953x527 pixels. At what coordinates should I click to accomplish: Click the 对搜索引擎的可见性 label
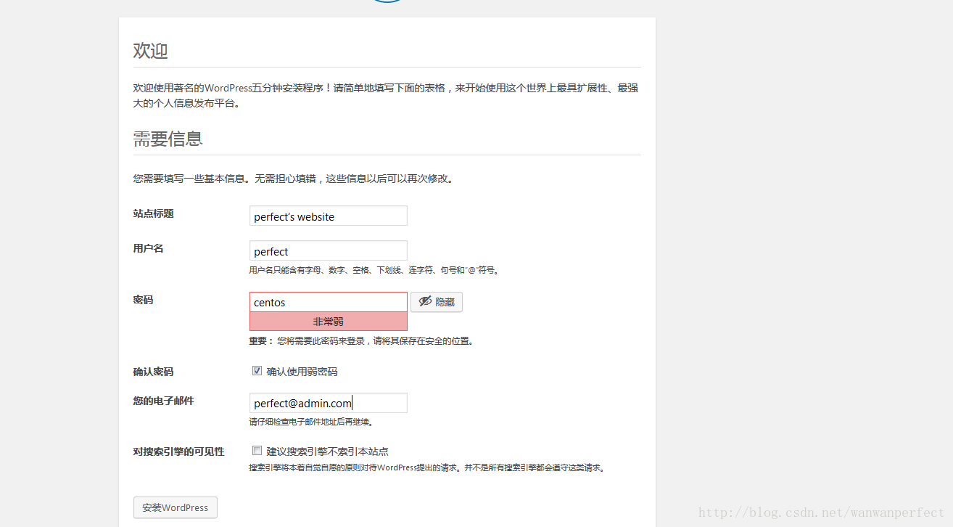(178, 452)
